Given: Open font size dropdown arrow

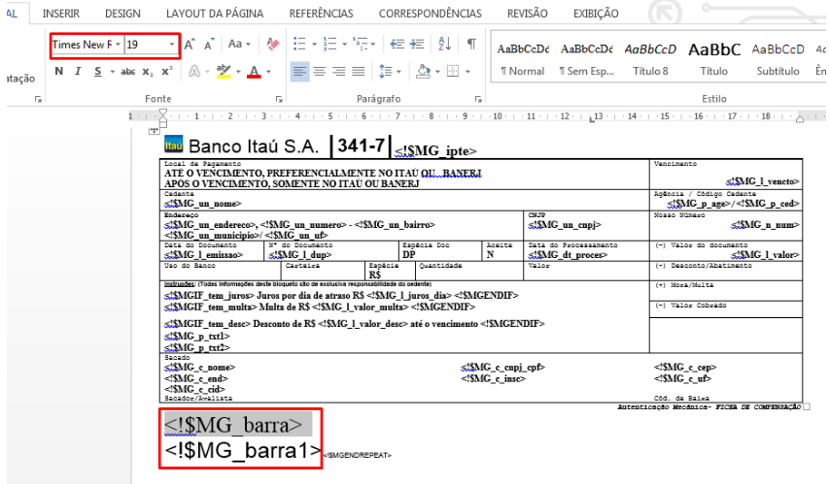Looking at the screenshot, I should tap(171, 45).
